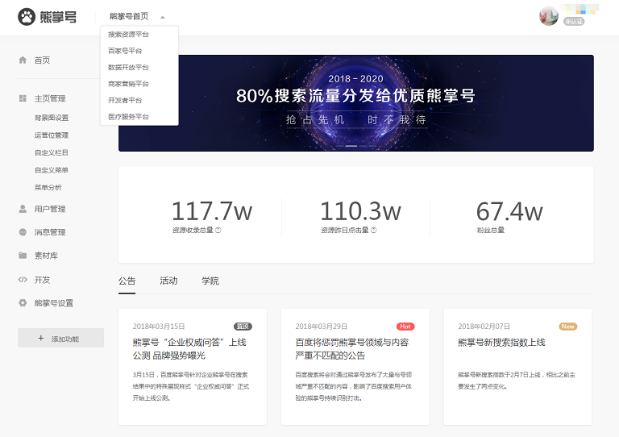This screenshot has width=619, height=437.
Task: Select the active banner carousel indicator
Action: coord(351,146)
